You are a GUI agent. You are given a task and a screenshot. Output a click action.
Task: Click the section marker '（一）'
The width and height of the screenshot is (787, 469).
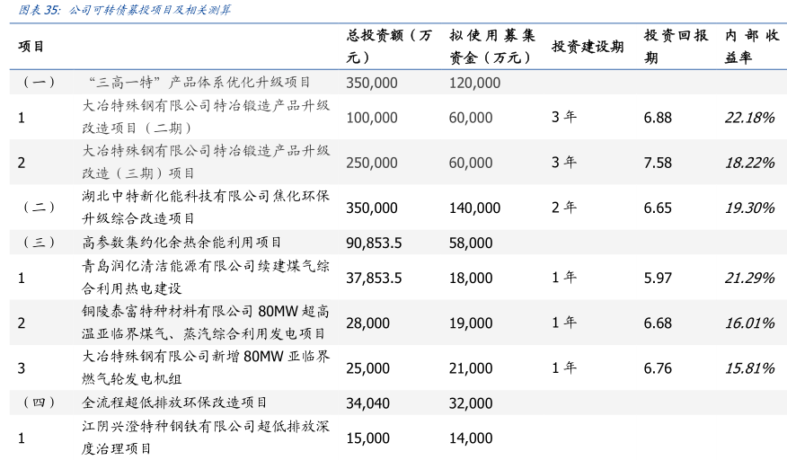39,83
